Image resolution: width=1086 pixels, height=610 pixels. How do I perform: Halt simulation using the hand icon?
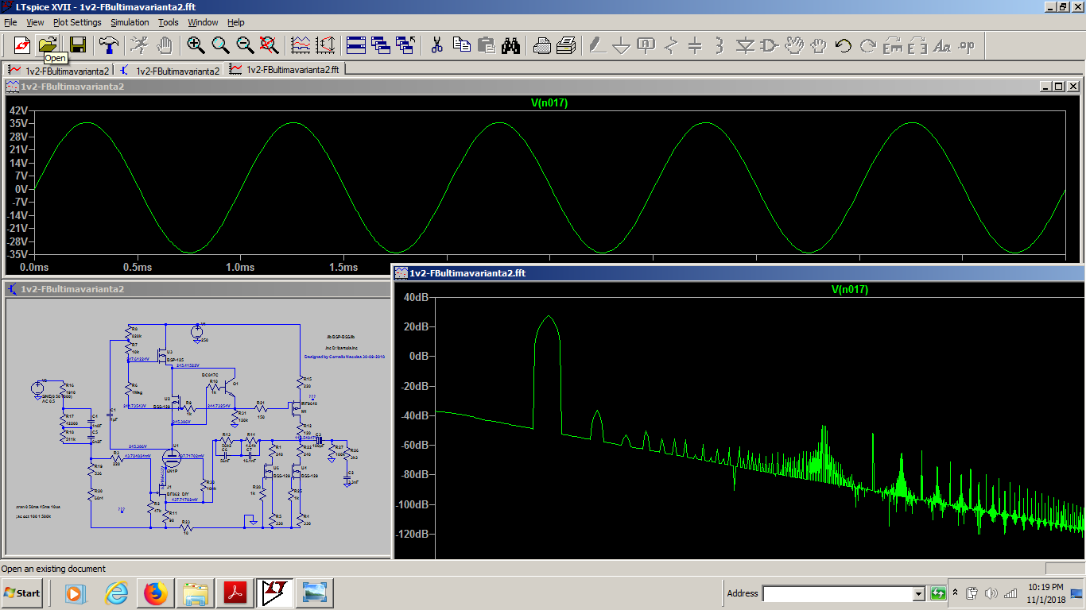click(165, 44)
